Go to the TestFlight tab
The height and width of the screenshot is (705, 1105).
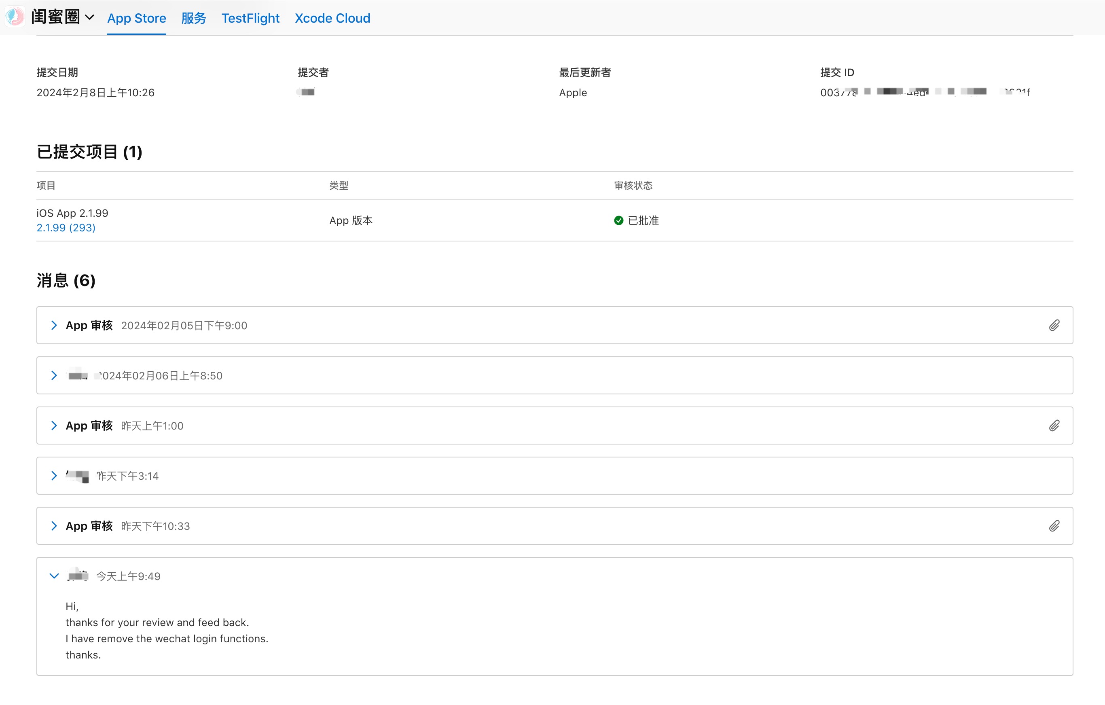point(250,18)
